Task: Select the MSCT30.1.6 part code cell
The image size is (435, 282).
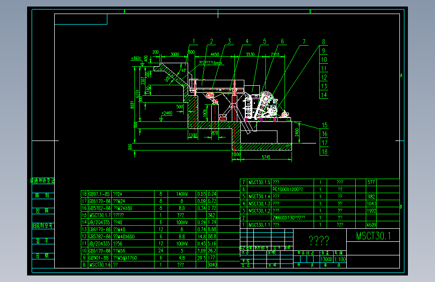Action: [x=100, y=265]
